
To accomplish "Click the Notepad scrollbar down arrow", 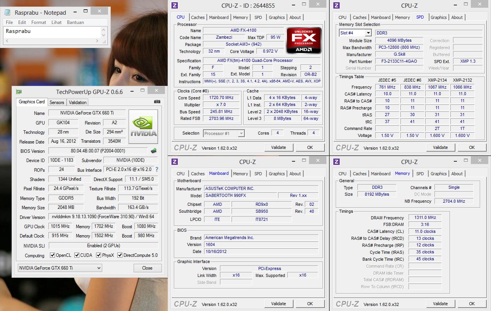I will (104, 35).
